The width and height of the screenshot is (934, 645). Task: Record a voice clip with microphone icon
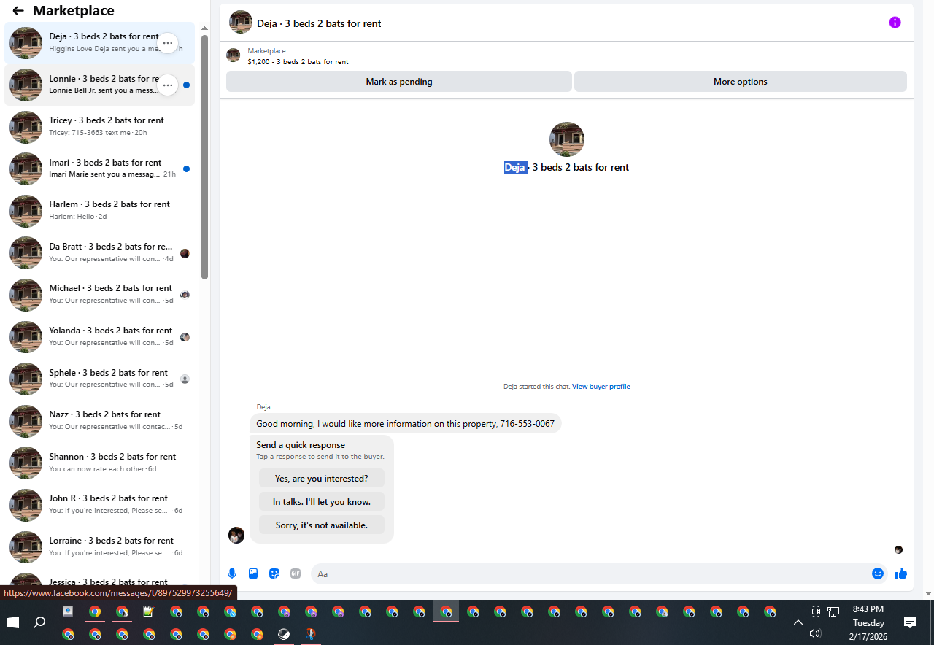tap(232, 573)
